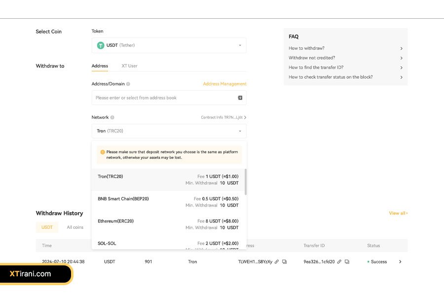The height and width of the screenshot is (296, 444).
Task: Click the Address/Domain input field
Action: point(163,98)
